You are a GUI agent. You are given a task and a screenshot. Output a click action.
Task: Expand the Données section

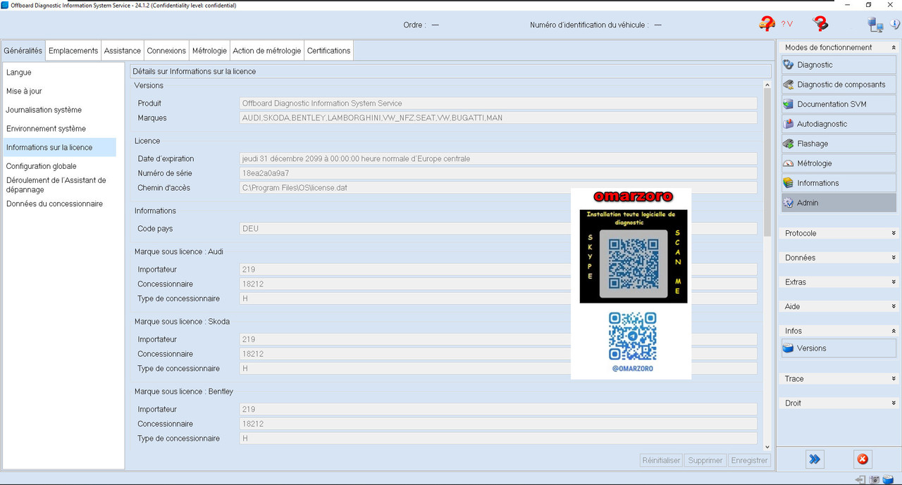tap(839, 258)
